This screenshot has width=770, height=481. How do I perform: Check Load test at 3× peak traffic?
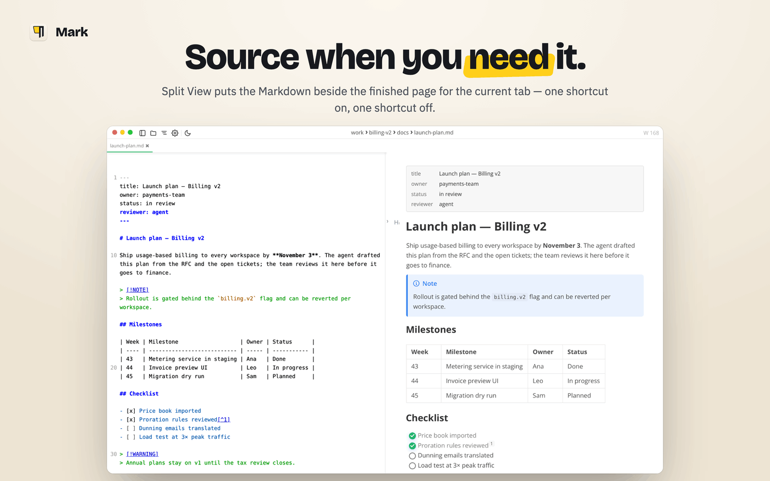(412, 466)
